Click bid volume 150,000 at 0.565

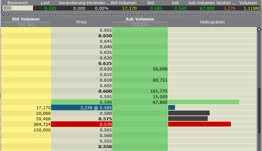(x=42, y=130)
